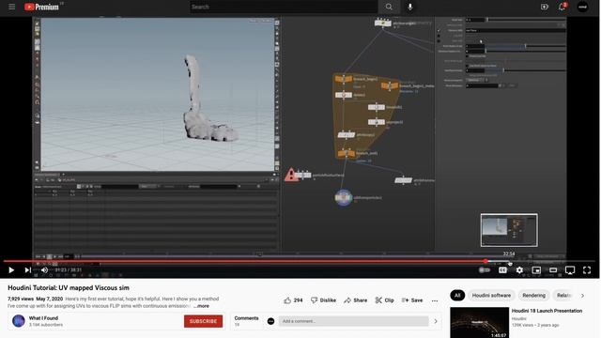The image size is (601, 338).
Task: Skip to the next video
Action: (27, 270)
